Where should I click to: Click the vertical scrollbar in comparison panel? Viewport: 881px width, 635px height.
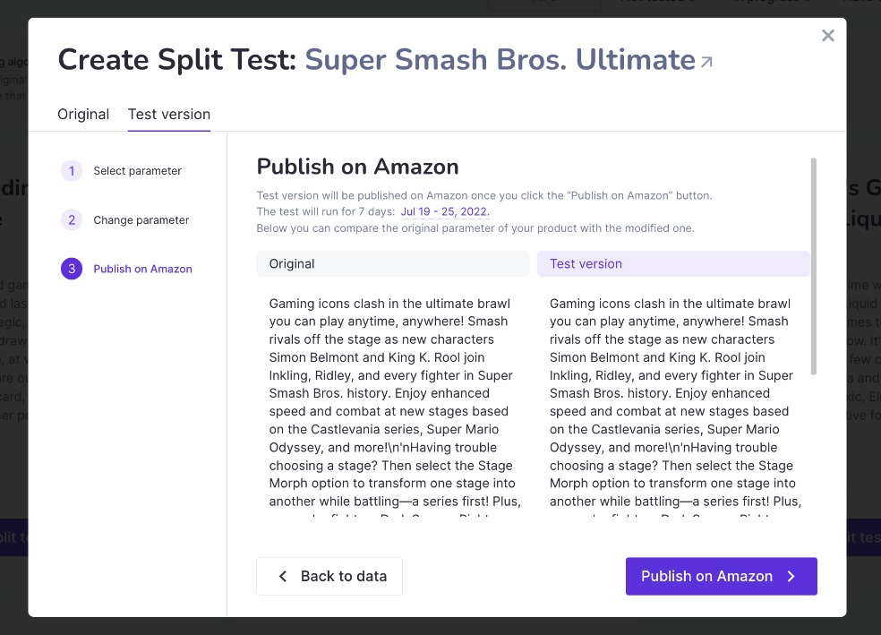click(x=814, y=266)
